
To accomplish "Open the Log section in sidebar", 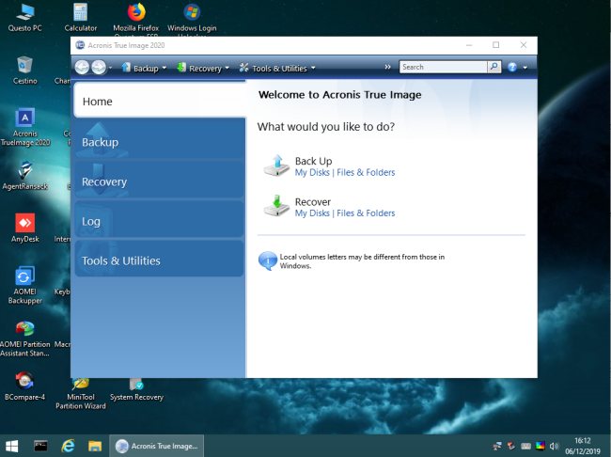I will pyautogui.click(x=159, y=221).
